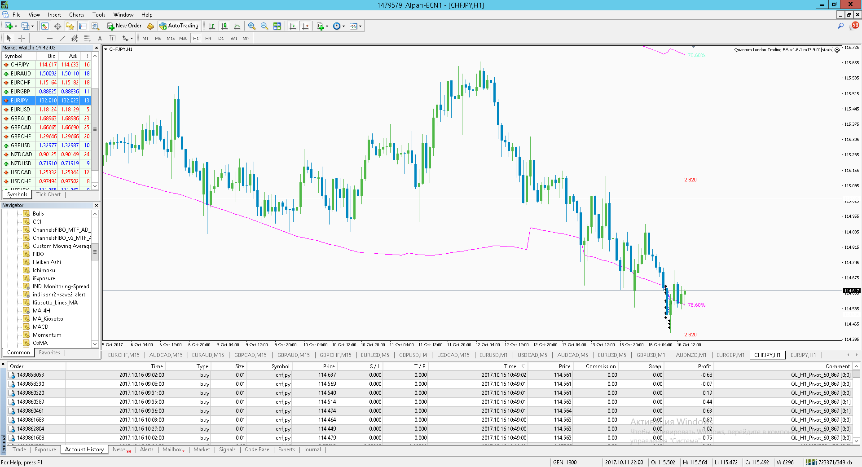Select the Draw Text Label tool
This screenshot has width=862, height=467.
[113, 38]
